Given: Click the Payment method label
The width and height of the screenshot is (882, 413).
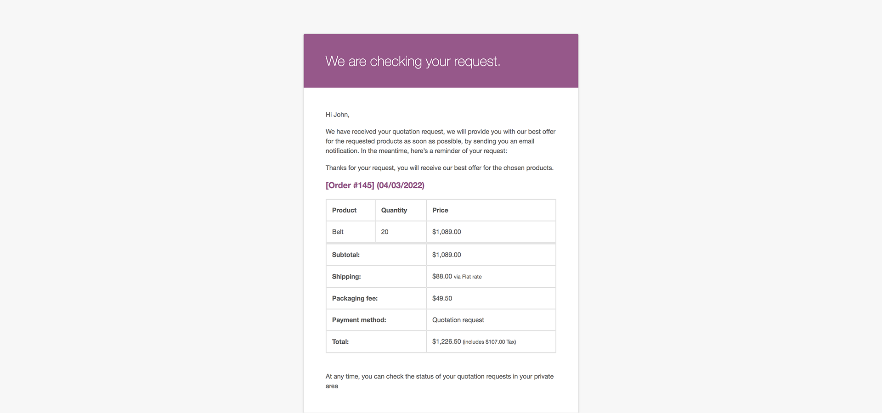Looking at the screenshot, I should [359, 320].
